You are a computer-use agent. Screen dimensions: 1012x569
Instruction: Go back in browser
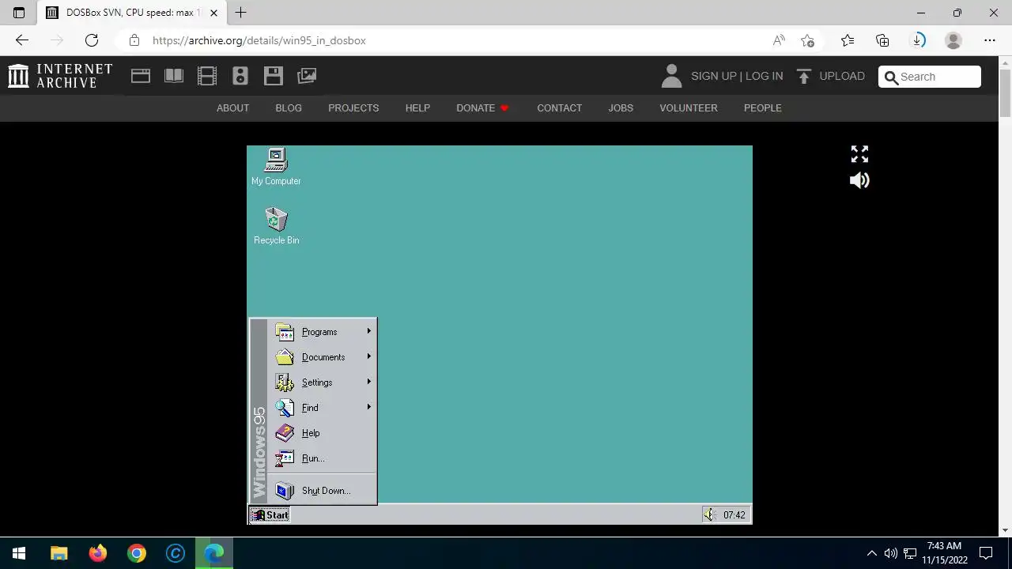tap(22, 40)
